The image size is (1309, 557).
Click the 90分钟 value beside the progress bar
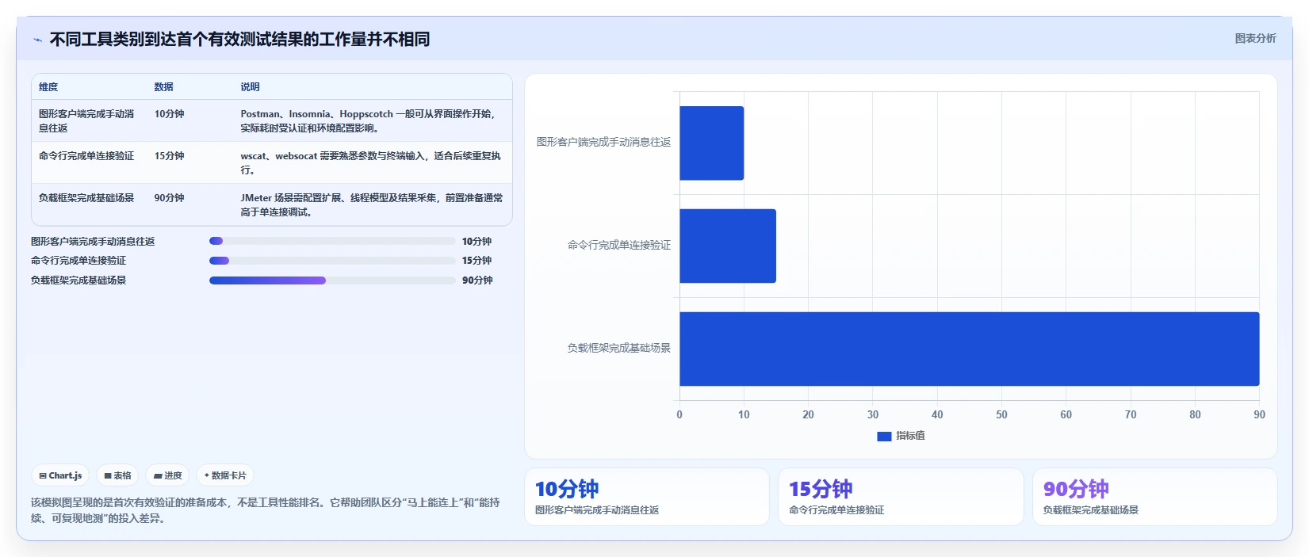(477, 280)
